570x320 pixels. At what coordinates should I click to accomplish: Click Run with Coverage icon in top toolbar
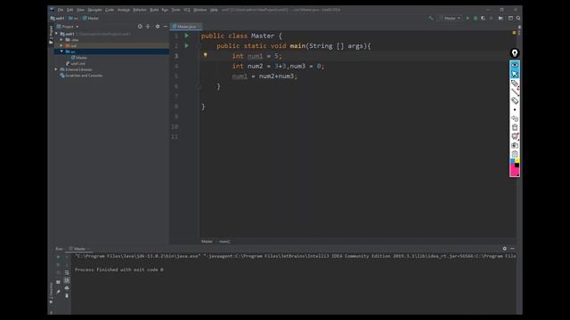coord(483,18)
